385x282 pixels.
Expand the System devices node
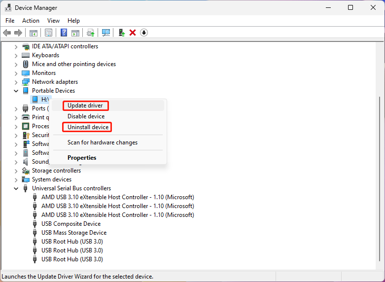click(x=16, y=180)
